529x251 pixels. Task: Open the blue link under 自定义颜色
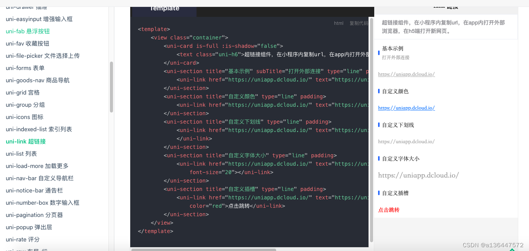tap(406, 108)
